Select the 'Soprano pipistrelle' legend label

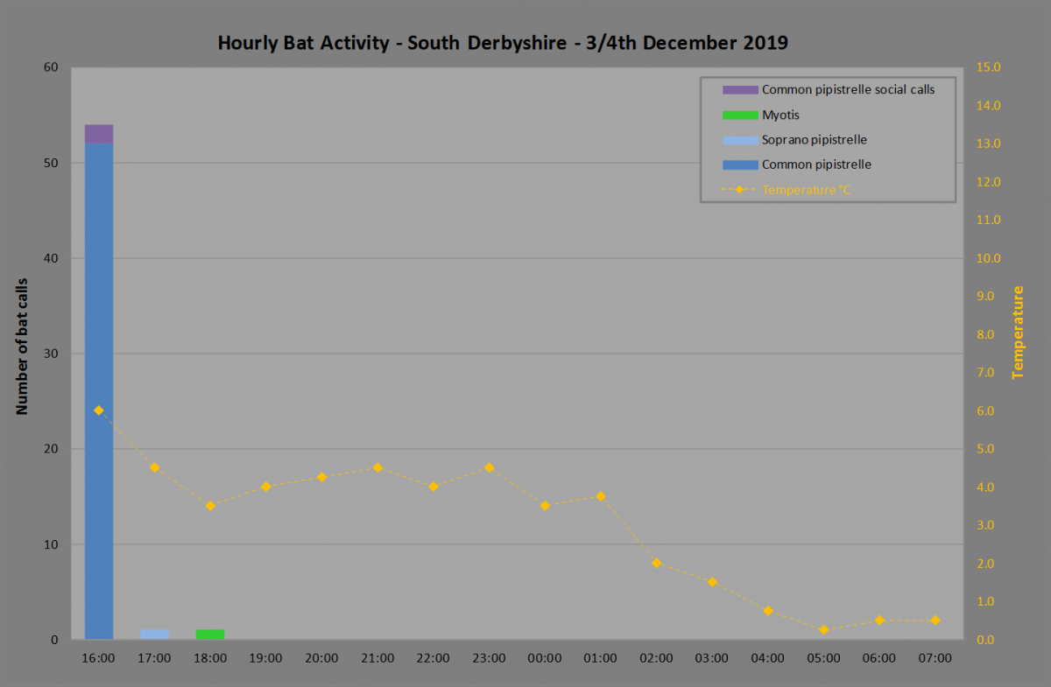[815, 139]
